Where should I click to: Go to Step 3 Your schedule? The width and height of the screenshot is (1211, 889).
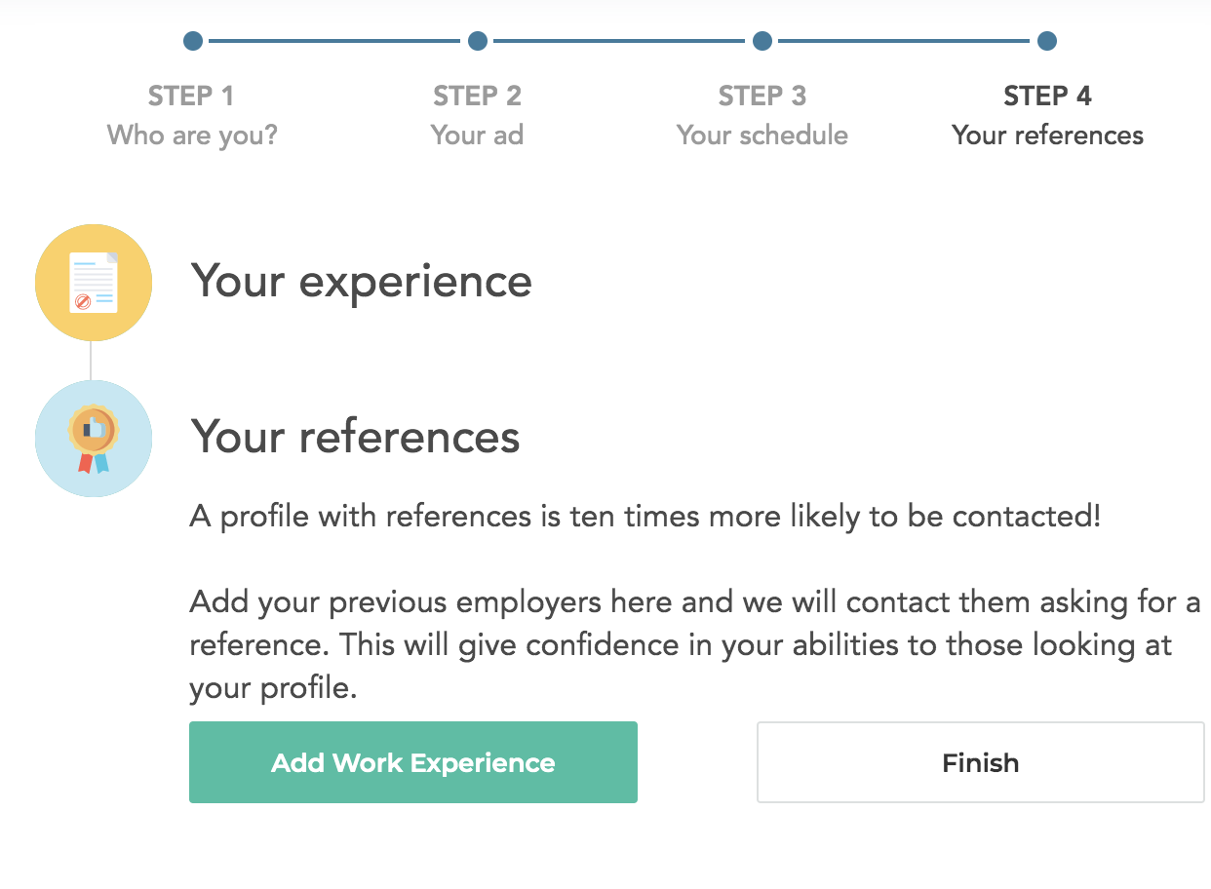762,115
